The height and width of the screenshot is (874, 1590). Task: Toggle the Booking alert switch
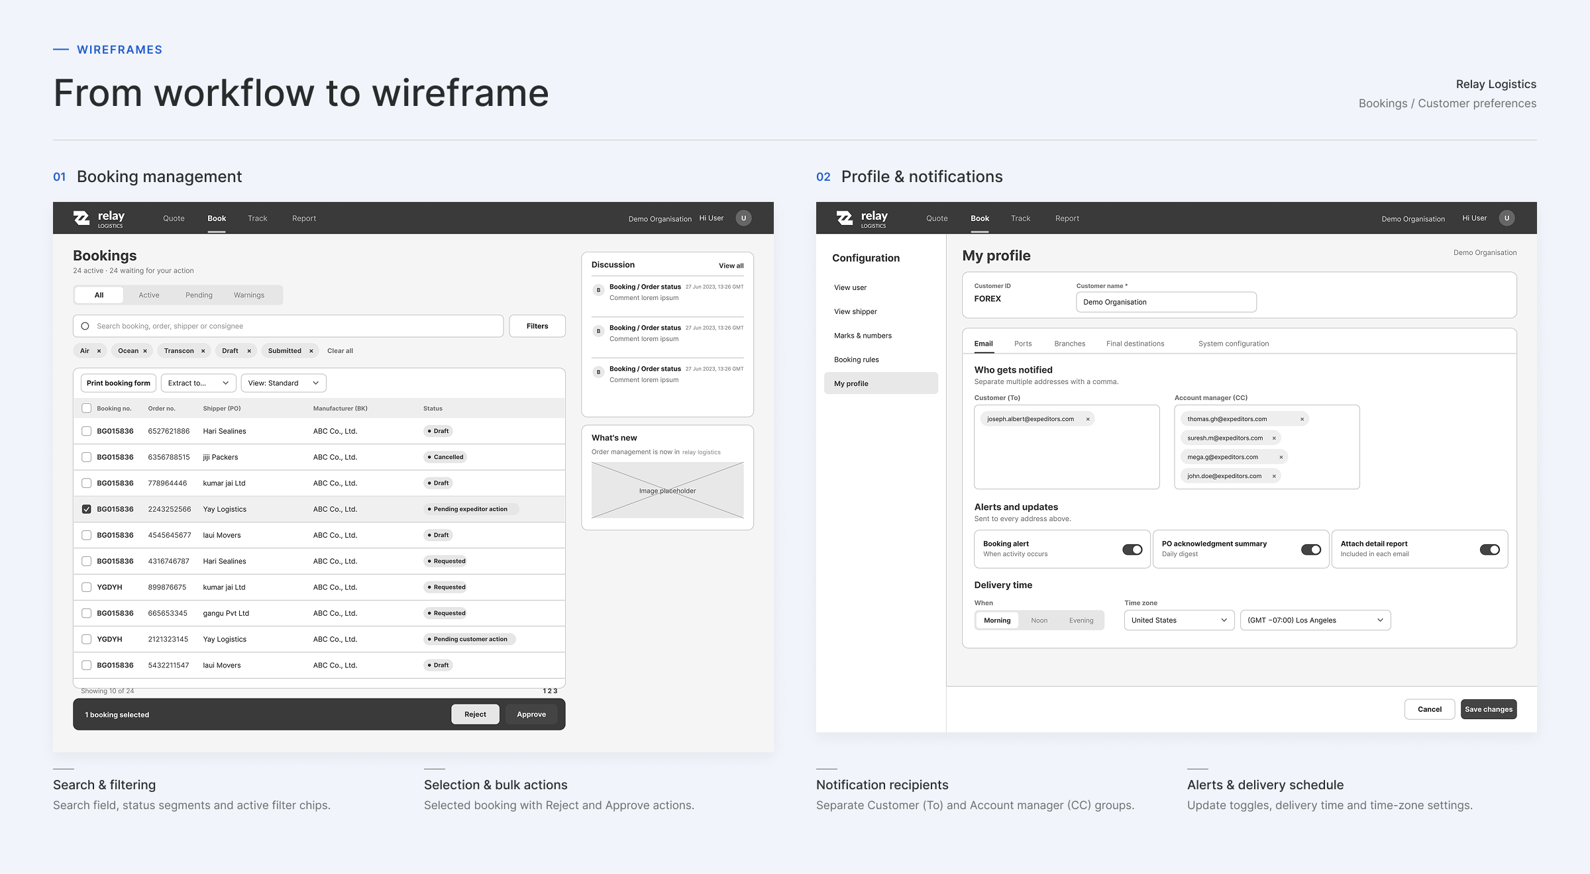tap(1132, 550)
